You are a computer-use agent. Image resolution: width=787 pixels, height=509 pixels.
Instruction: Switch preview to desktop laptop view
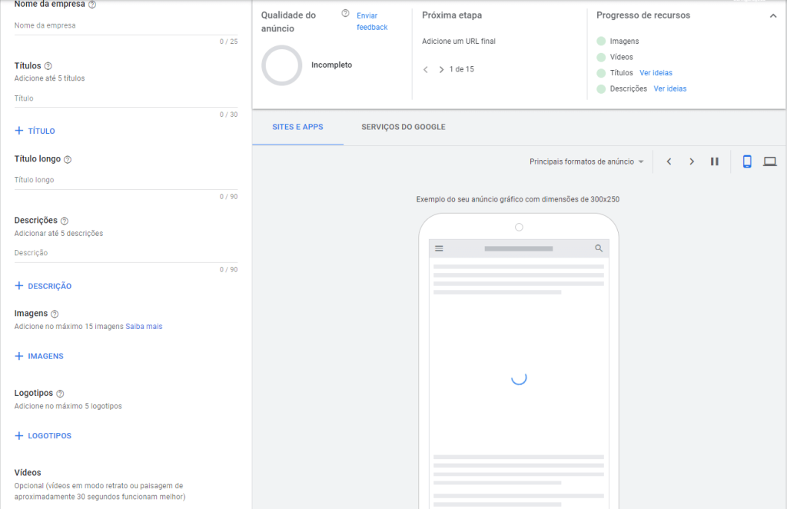pyautogui.click(x=770, y=161)
